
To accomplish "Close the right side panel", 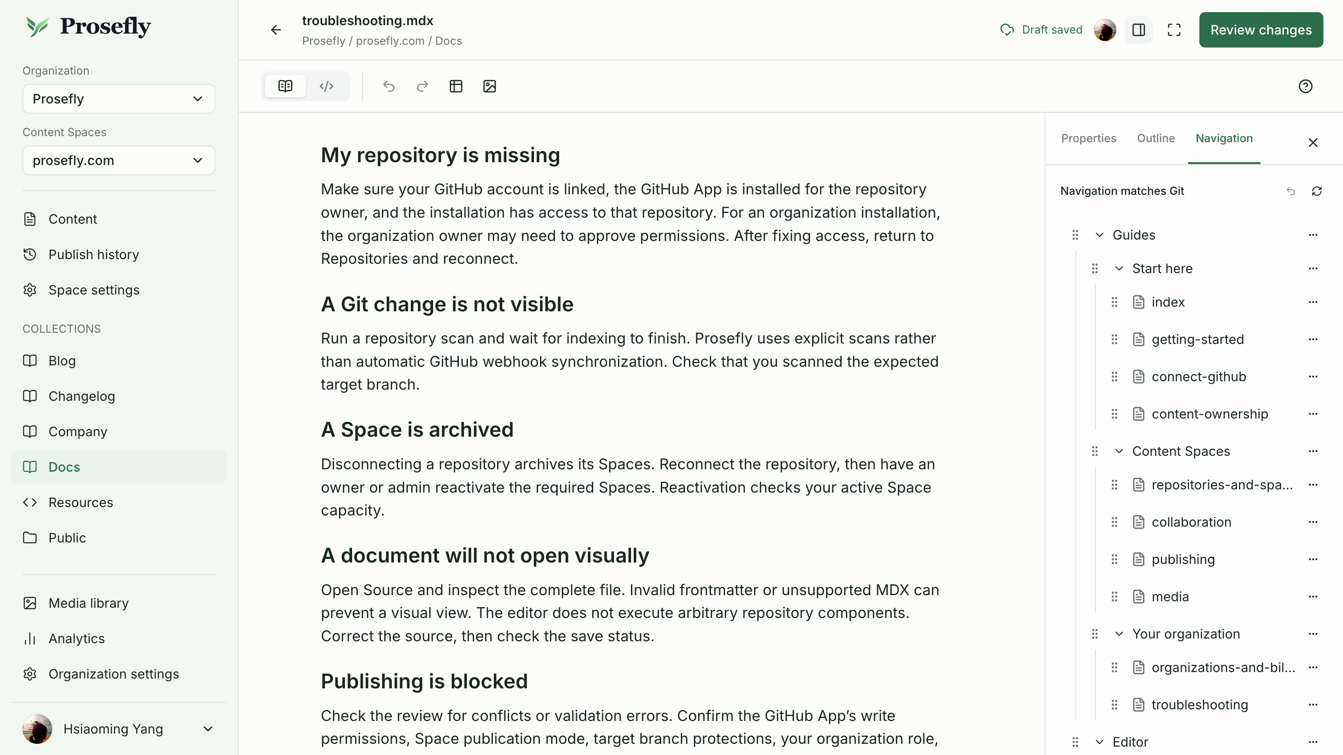I will 1313,142.
